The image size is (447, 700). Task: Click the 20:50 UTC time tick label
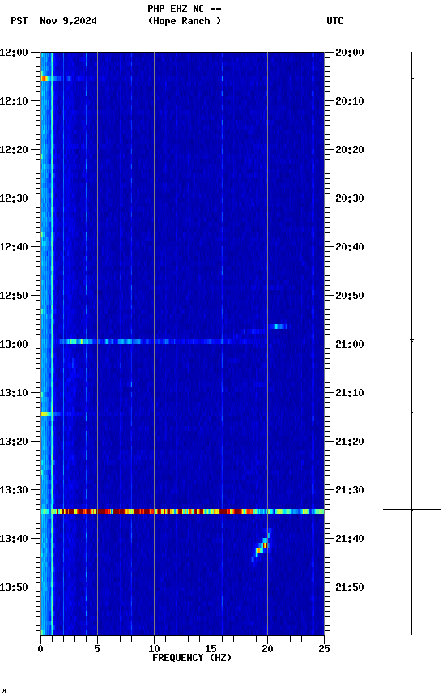coord(350,296)
